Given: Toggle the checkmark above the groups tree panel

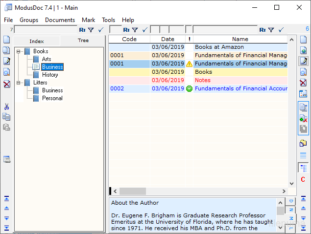Looking at the screenshot, I should click(x=100, y=30).
